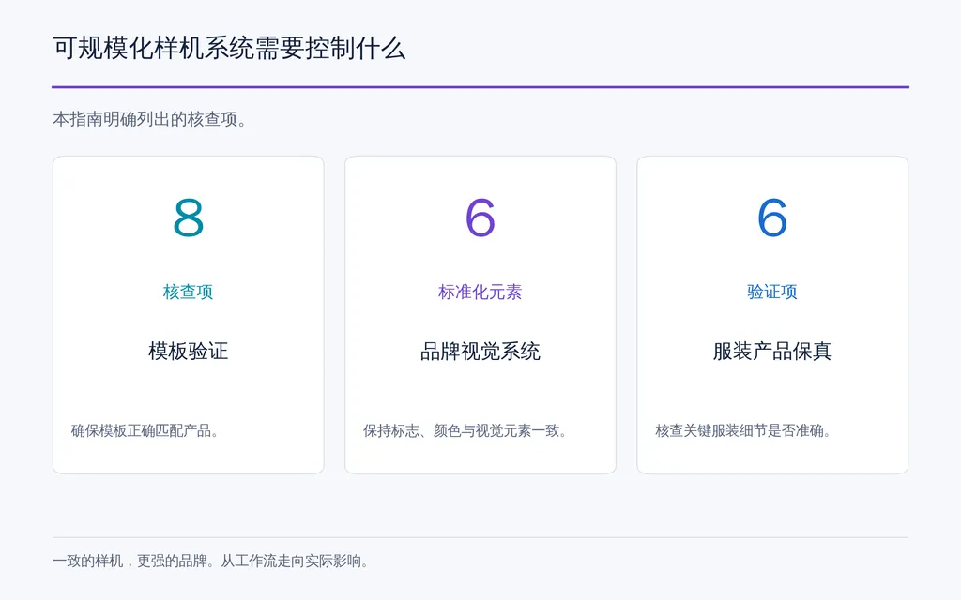Select the card title 品牌视觉系统

coord(480,351)
